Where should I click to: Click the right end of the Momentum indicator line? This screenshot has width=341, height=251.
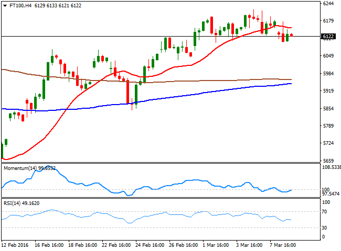point(291,190)
